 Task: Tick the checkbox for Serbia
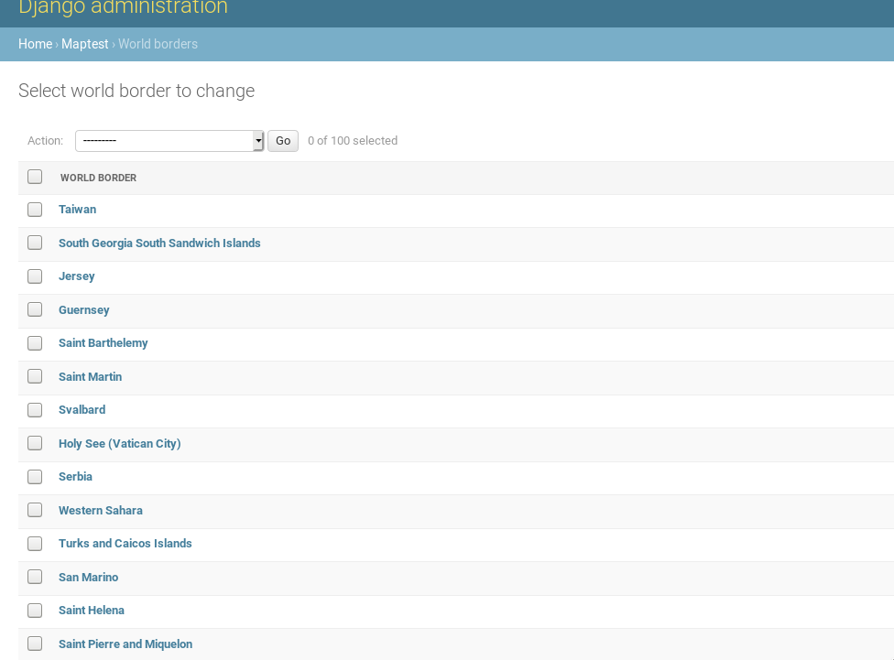coord(35,477)
